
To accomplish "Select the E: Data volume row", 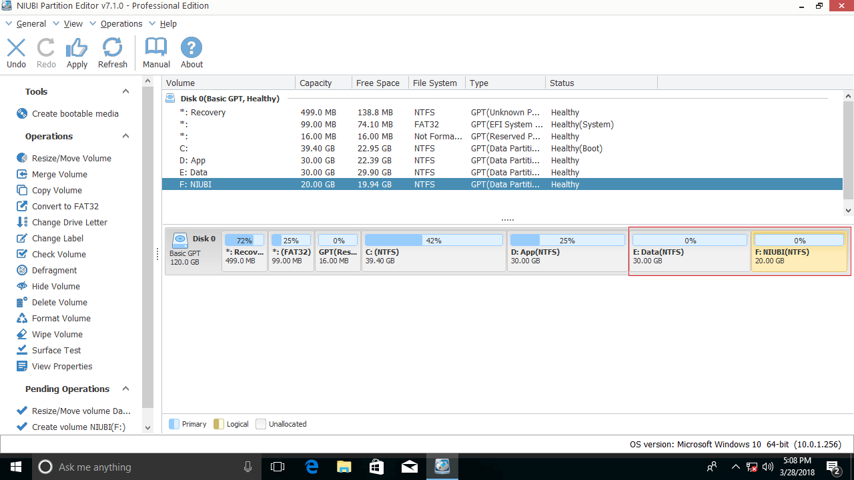I will tap(502, 173).
